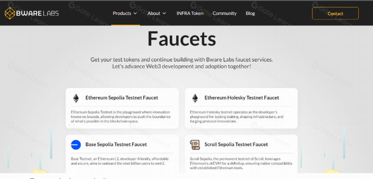373x179 pixels.
Task: Open the Ethereum Sepolia Testnet Faucet link
Action: pos(121,98)
